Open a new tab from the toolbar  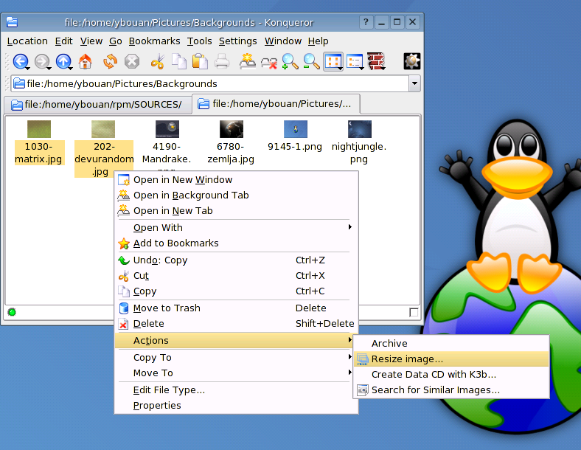[247, 61]
